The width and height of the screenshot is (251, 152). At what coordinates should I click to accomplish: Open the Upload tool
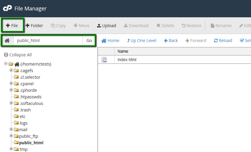click(x=107, y=26)
